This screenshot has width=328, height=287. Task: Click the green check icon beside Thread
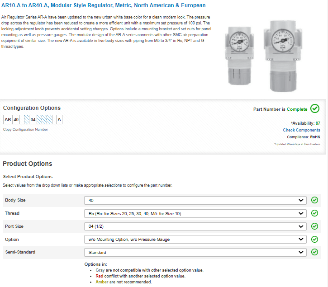click(315, 213)
